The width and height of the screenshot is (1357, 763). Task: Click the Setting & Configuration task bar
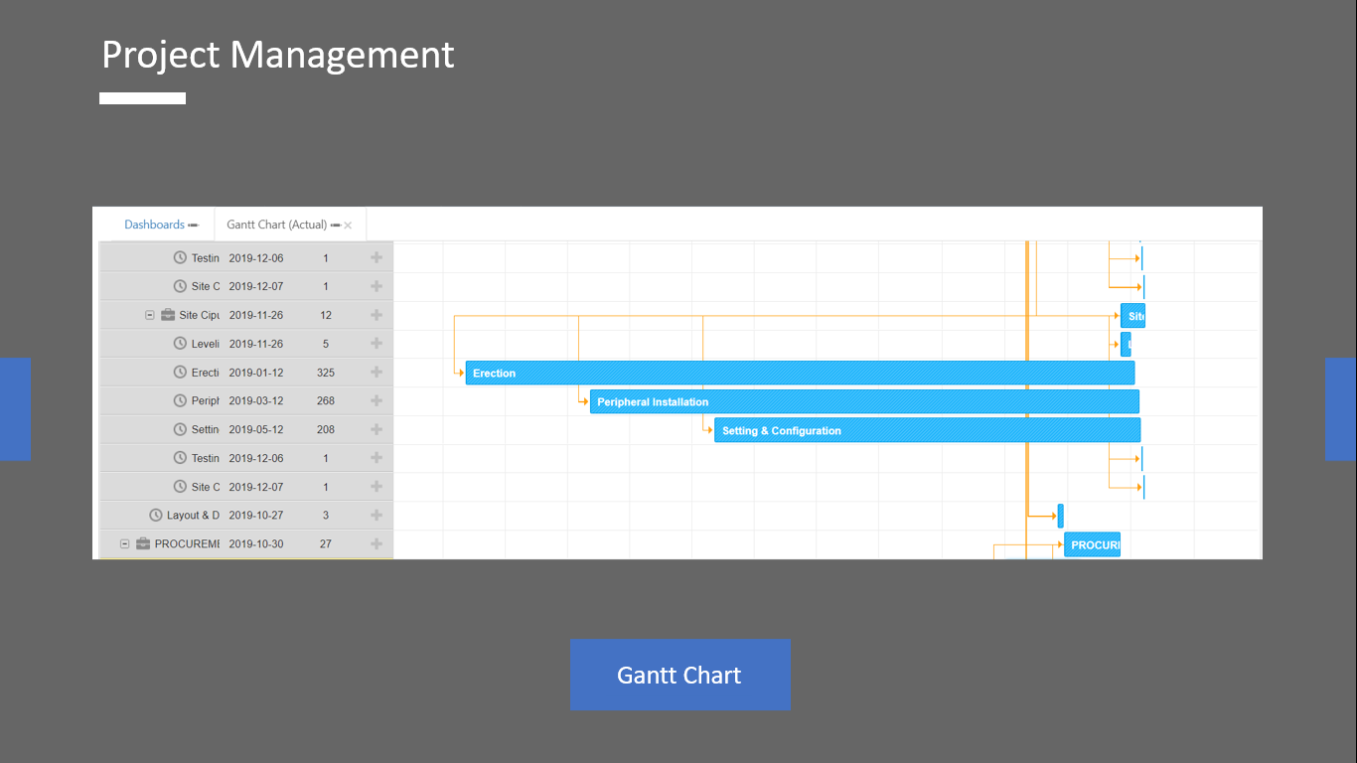point(926,430)
